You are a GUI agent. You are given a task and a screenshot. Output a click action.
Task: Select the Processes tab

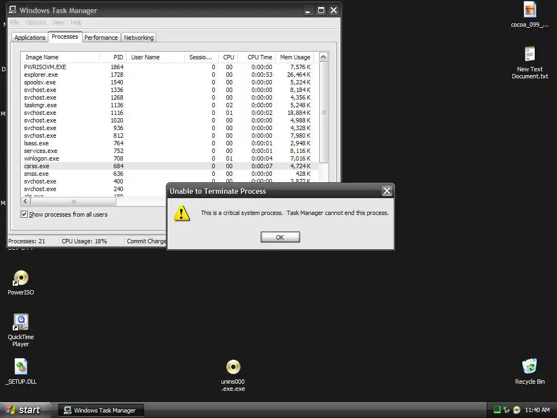pos(65,36)
